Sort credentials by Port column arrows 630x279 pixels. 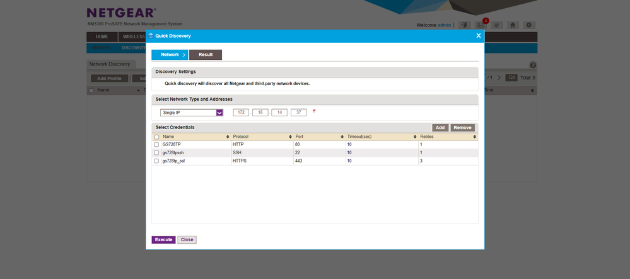pos(341,137)
